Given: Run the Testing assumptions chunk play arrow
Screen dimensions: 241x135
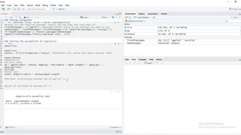Looking at the screenshot, I should click(119, 43).
